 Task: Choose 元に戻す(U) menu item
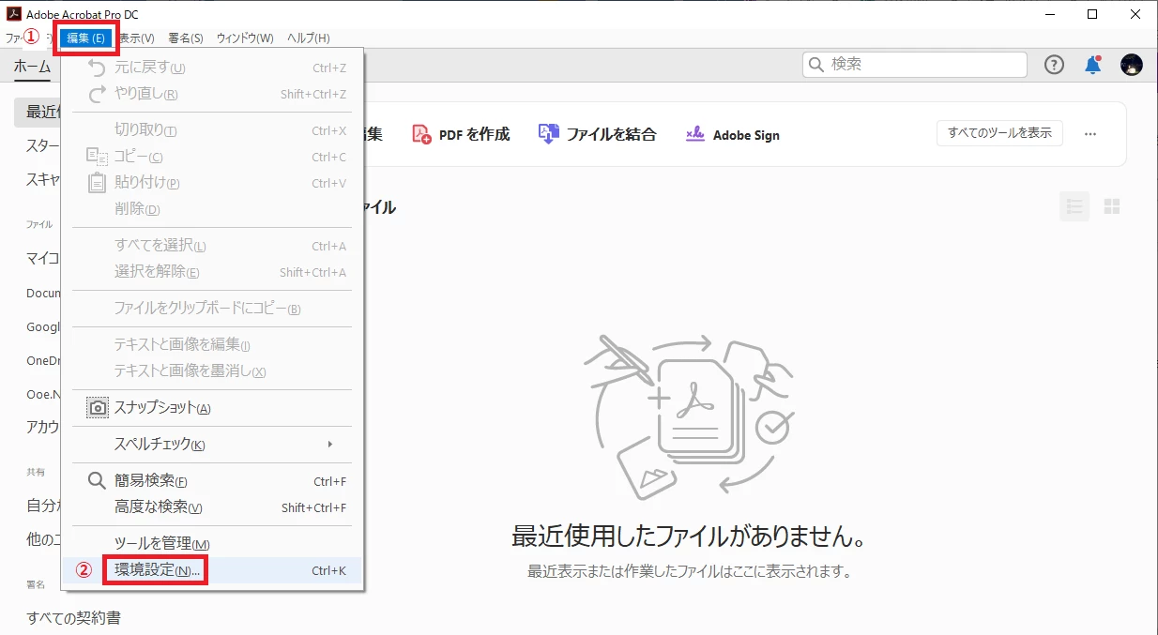[211, 68]
